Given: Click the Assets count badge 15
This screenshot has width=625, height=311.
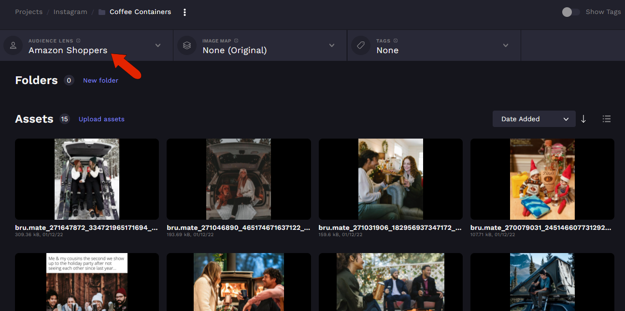Looking at the screenshot, I should (x=65, y=119).
